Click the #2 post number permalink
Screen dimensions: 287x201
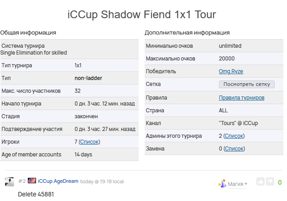click(22, 181)
